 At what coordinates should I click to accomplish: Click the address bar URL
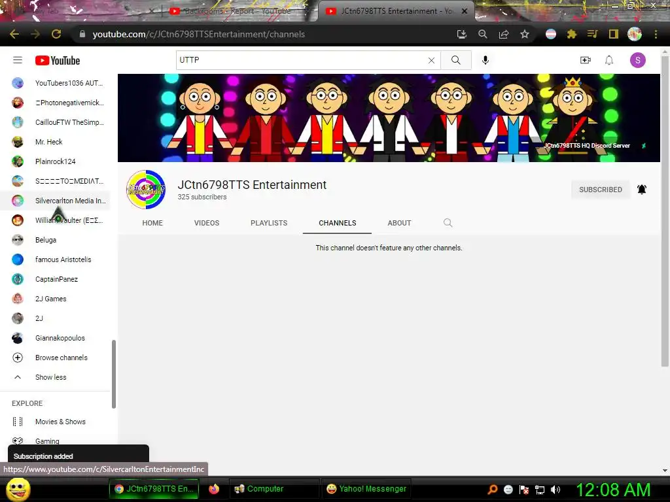click(x=199, y=34)
